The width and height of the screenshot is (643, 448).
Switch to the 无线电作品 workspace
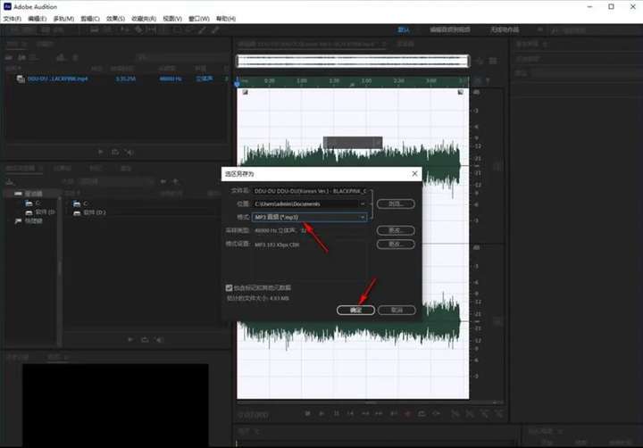(x=505, y=29)
